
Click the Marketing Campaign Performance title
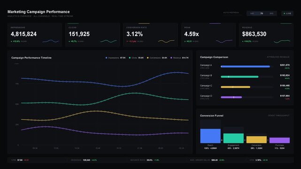[x=39, y=12]
